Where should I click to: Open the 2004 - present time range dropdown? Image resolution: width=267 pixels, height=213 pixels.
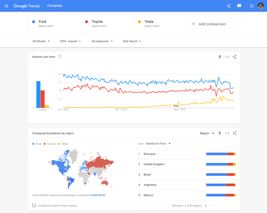[70, 41]
